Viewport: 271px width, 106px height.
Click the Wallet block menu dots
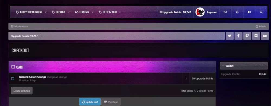(223, 66)
